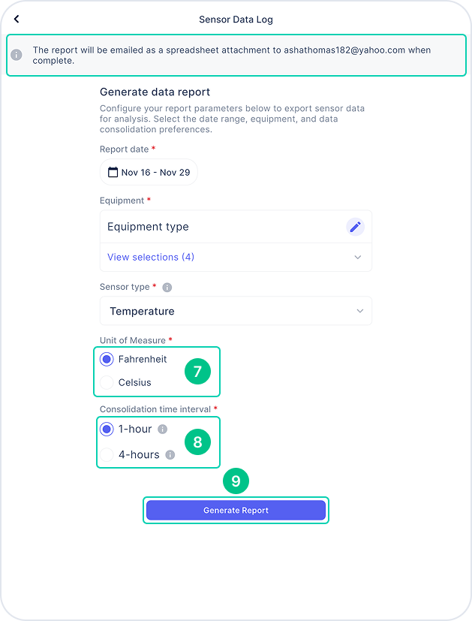Click the chevron on the Sensor type dropdown
The image size is (472, 621).
click(359, 312)
